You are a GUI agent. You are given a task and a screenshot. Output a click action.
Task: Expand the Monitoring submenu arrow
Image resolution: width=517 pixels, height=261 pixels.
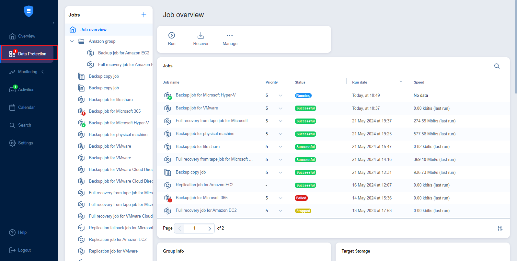click(42, 72)
